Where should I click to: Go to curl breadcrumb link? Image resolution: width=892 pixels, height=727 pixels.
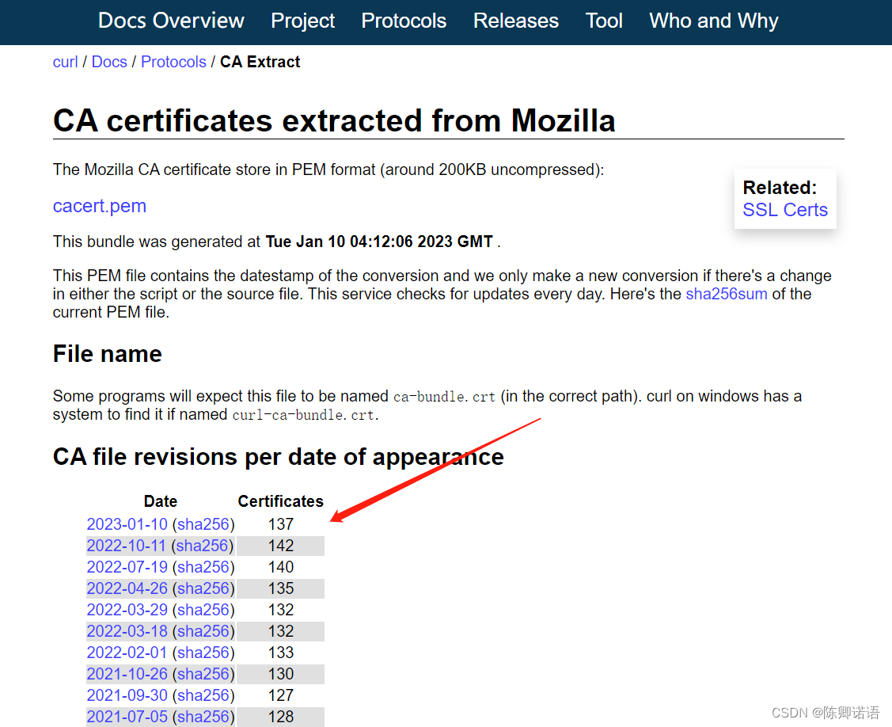click(x=65, y=62)
